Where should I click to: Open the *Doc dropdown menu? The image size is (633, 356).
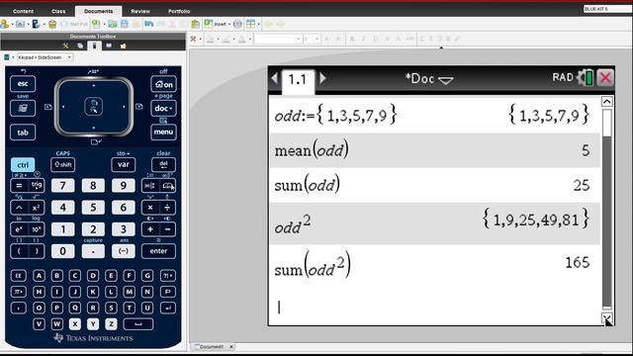point(429,79)
